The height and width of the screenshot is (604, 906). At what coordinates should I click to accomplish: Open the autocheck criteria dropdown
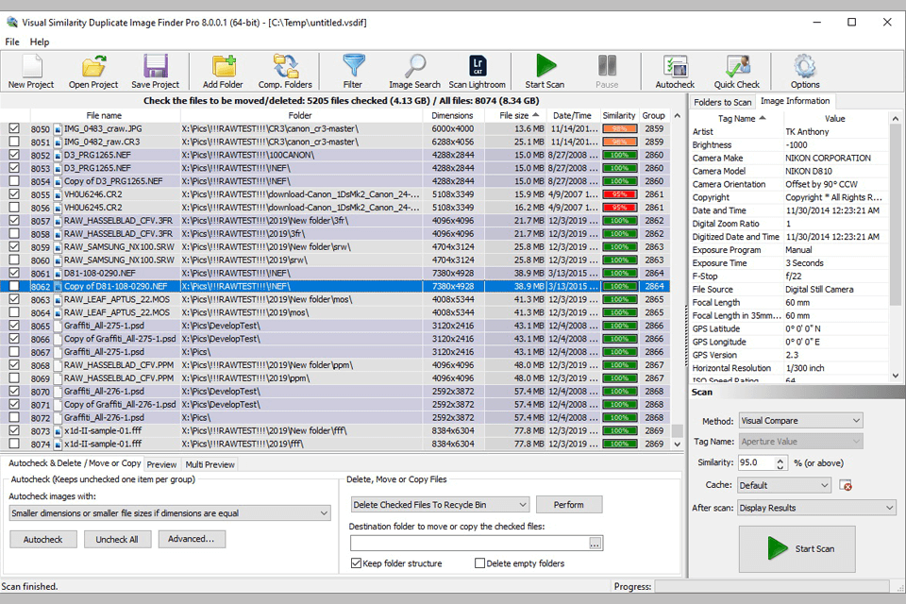point(325,512)
